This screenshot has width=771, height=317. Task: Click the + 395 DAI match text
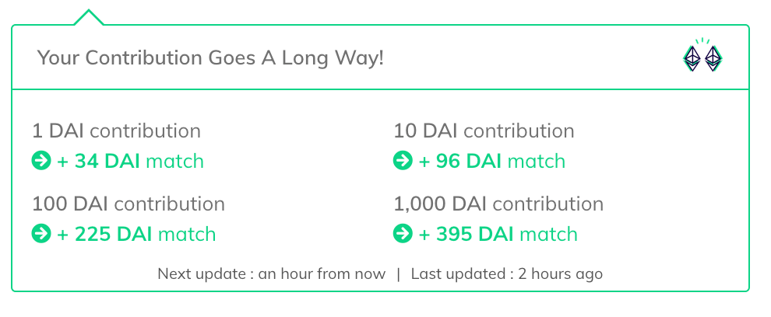point(498,234)
